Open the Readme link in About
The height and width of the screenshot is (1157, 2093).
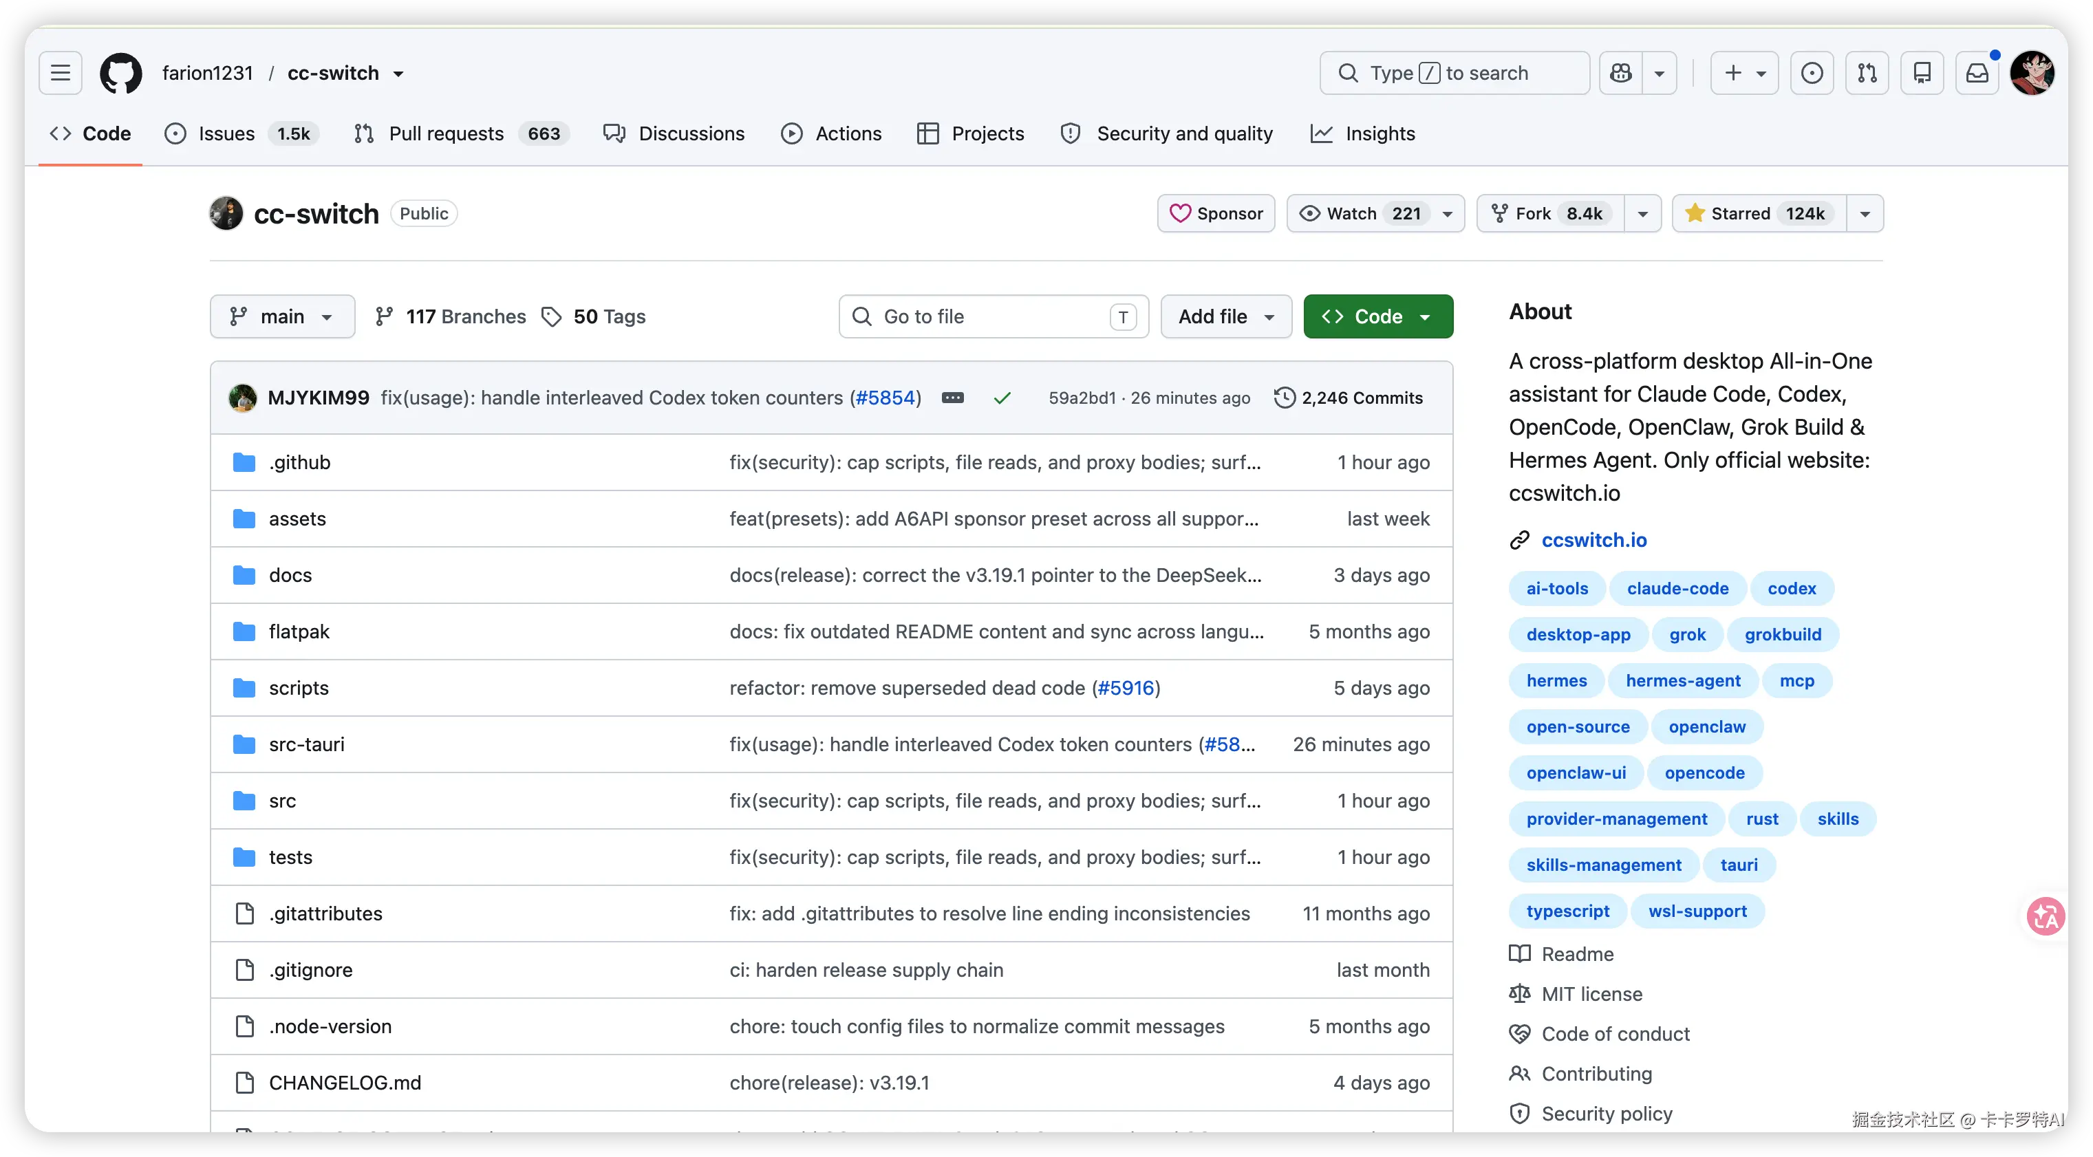(1577, 954)
